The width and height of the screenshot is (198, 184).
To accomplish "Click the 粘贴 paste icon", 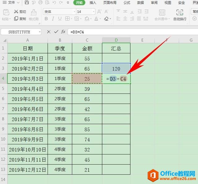I will tap(6, 12).
